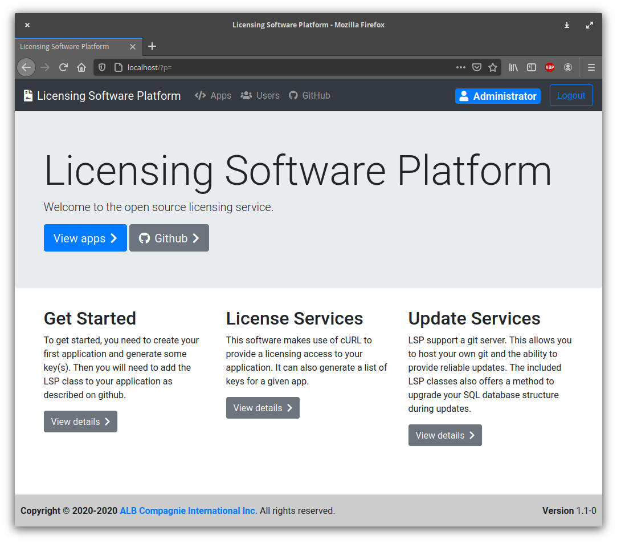
Task: Toggle the sidebar icon in toolbar
Action: point(531,67)
